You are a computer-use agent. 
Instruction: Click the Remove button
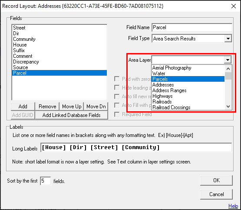click(47, 107)
